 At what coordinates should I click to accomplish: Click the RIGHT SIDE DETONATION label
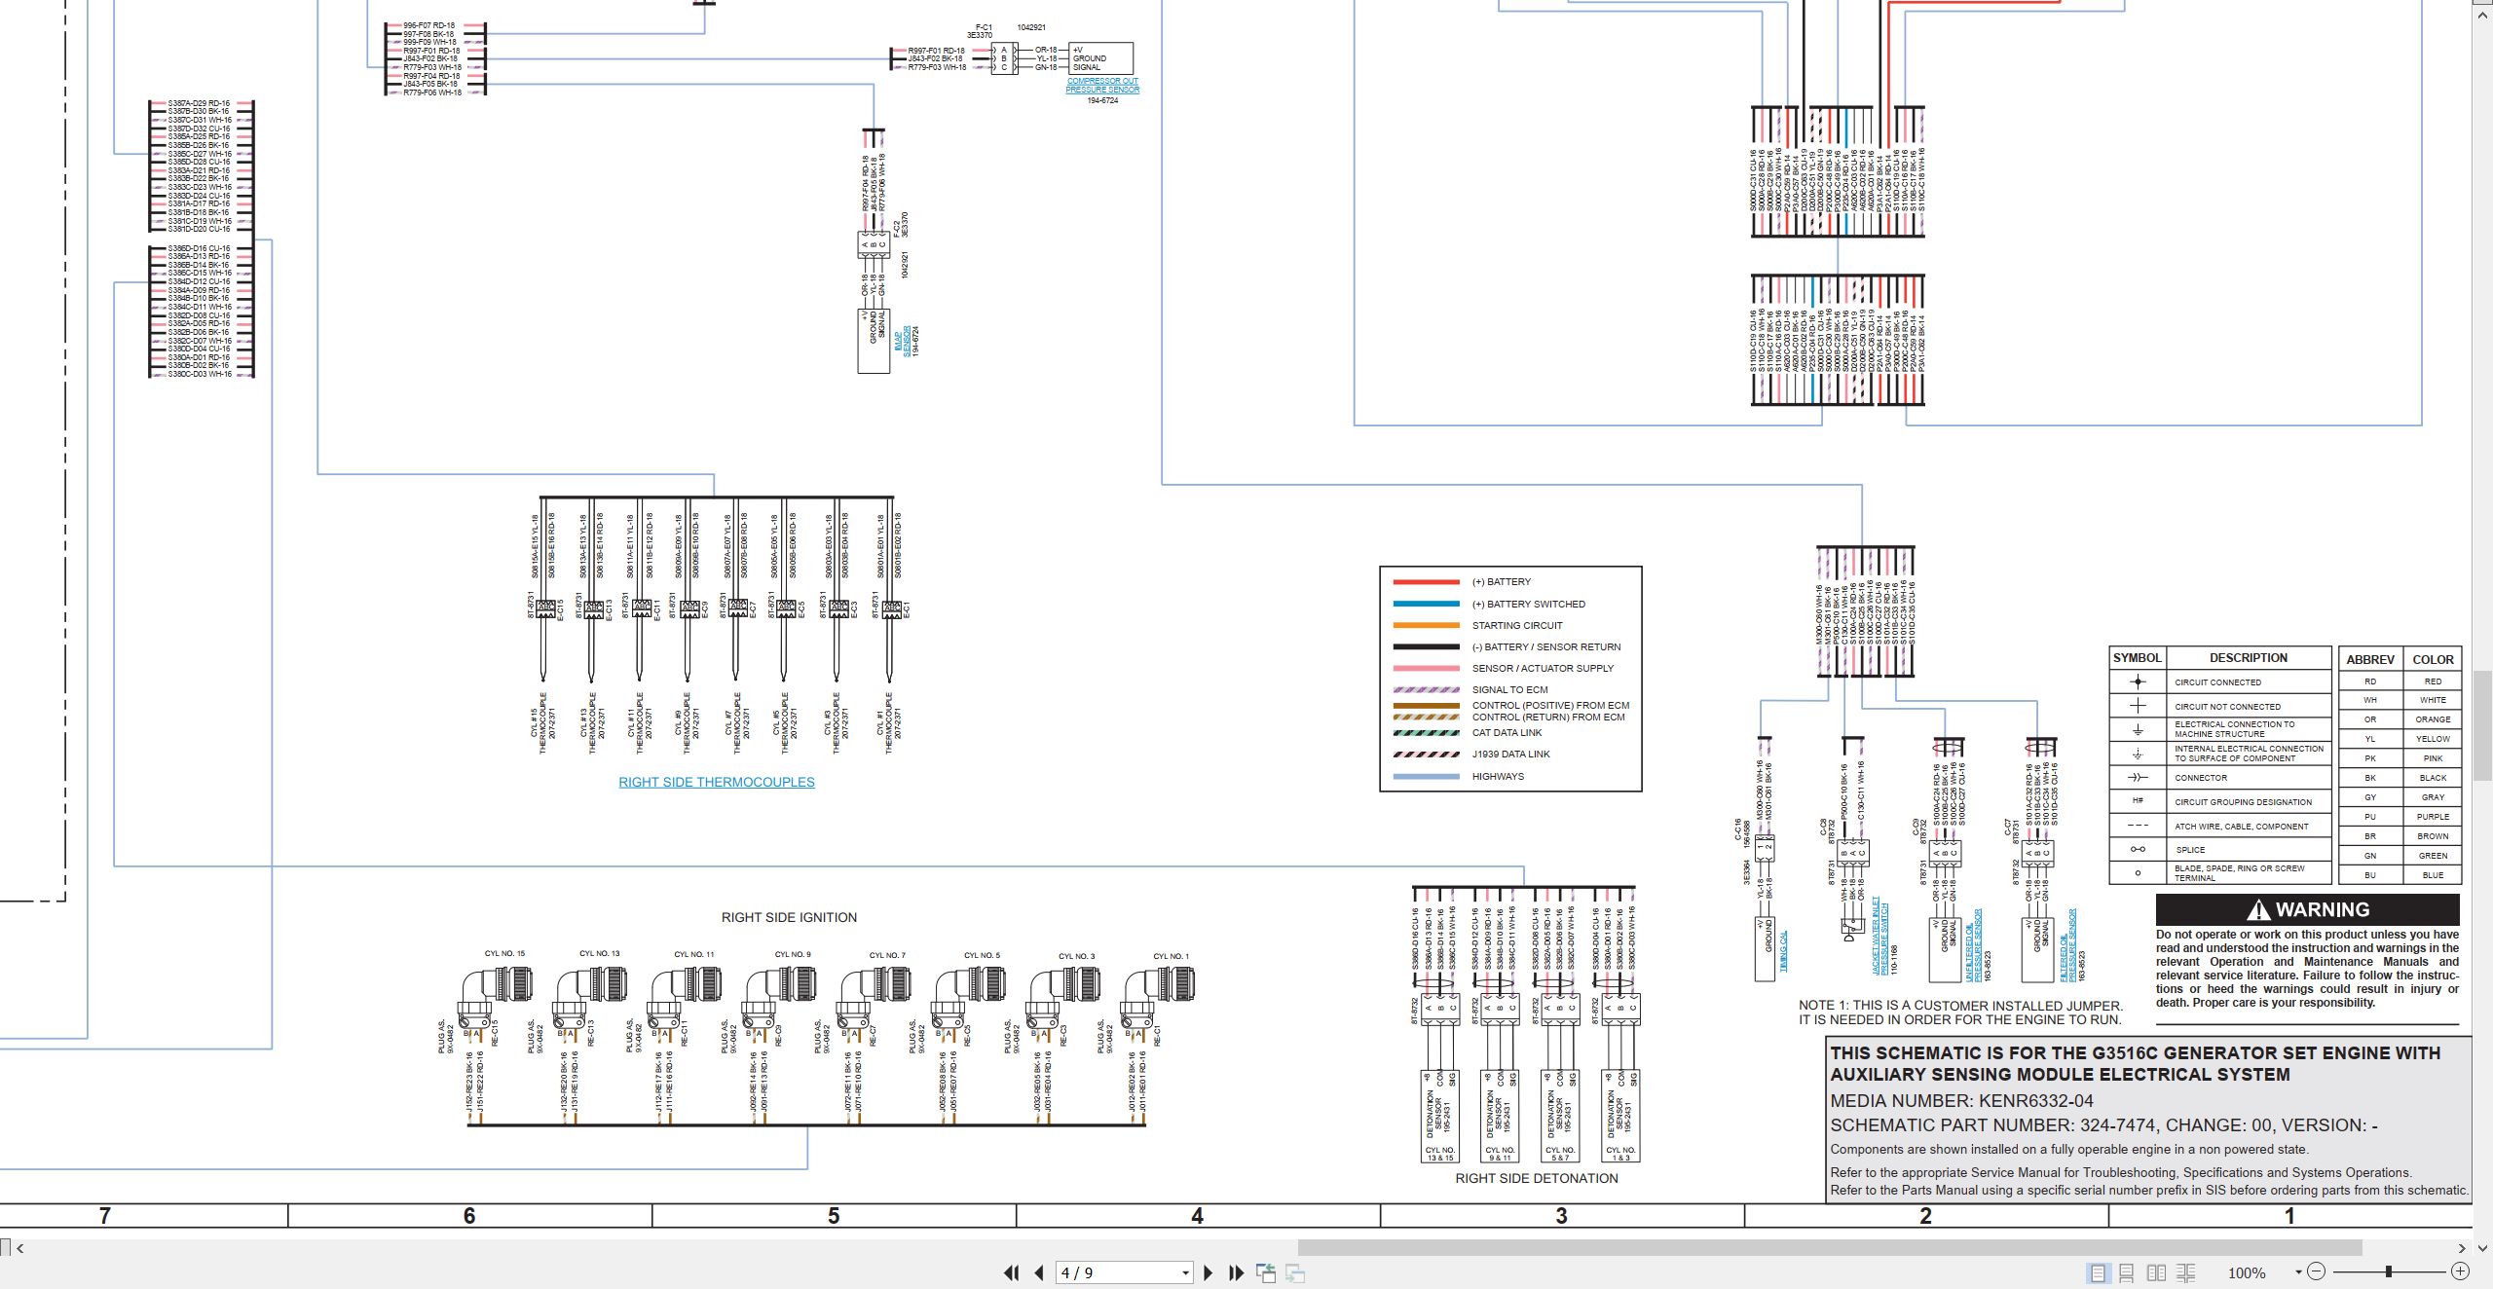tap(1537, 1178)
